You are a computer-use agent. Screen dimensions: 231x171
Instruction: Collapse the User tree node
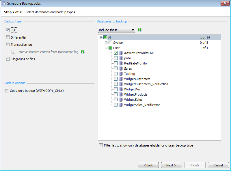(107, 48)
